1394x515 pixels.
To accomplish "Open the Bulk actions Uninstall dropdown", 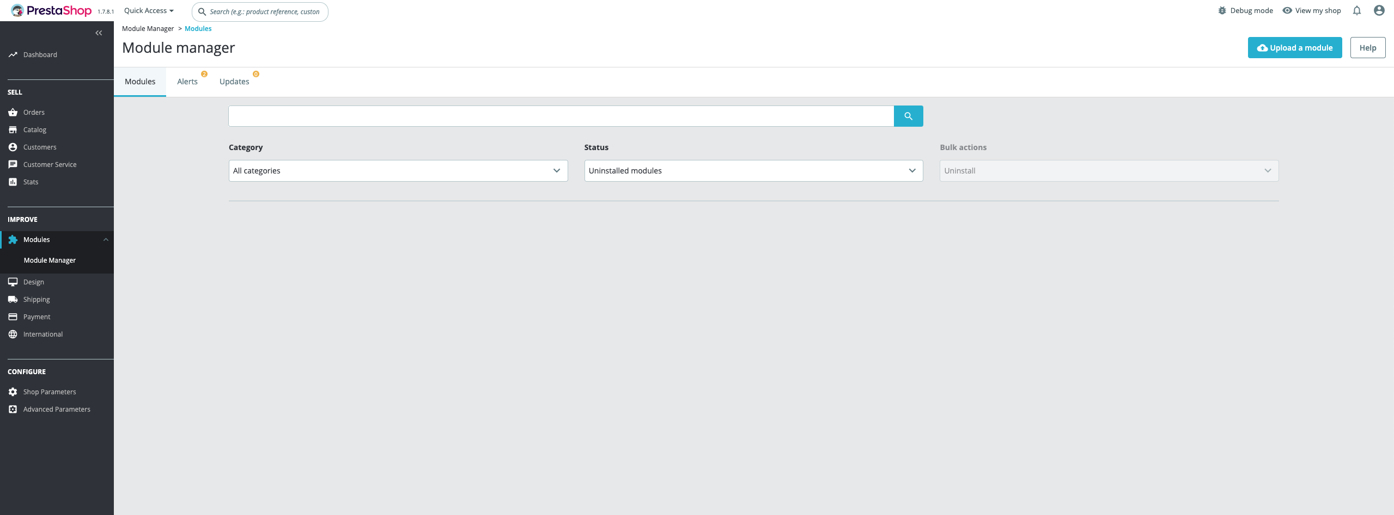I will (x=1109, y=171).
